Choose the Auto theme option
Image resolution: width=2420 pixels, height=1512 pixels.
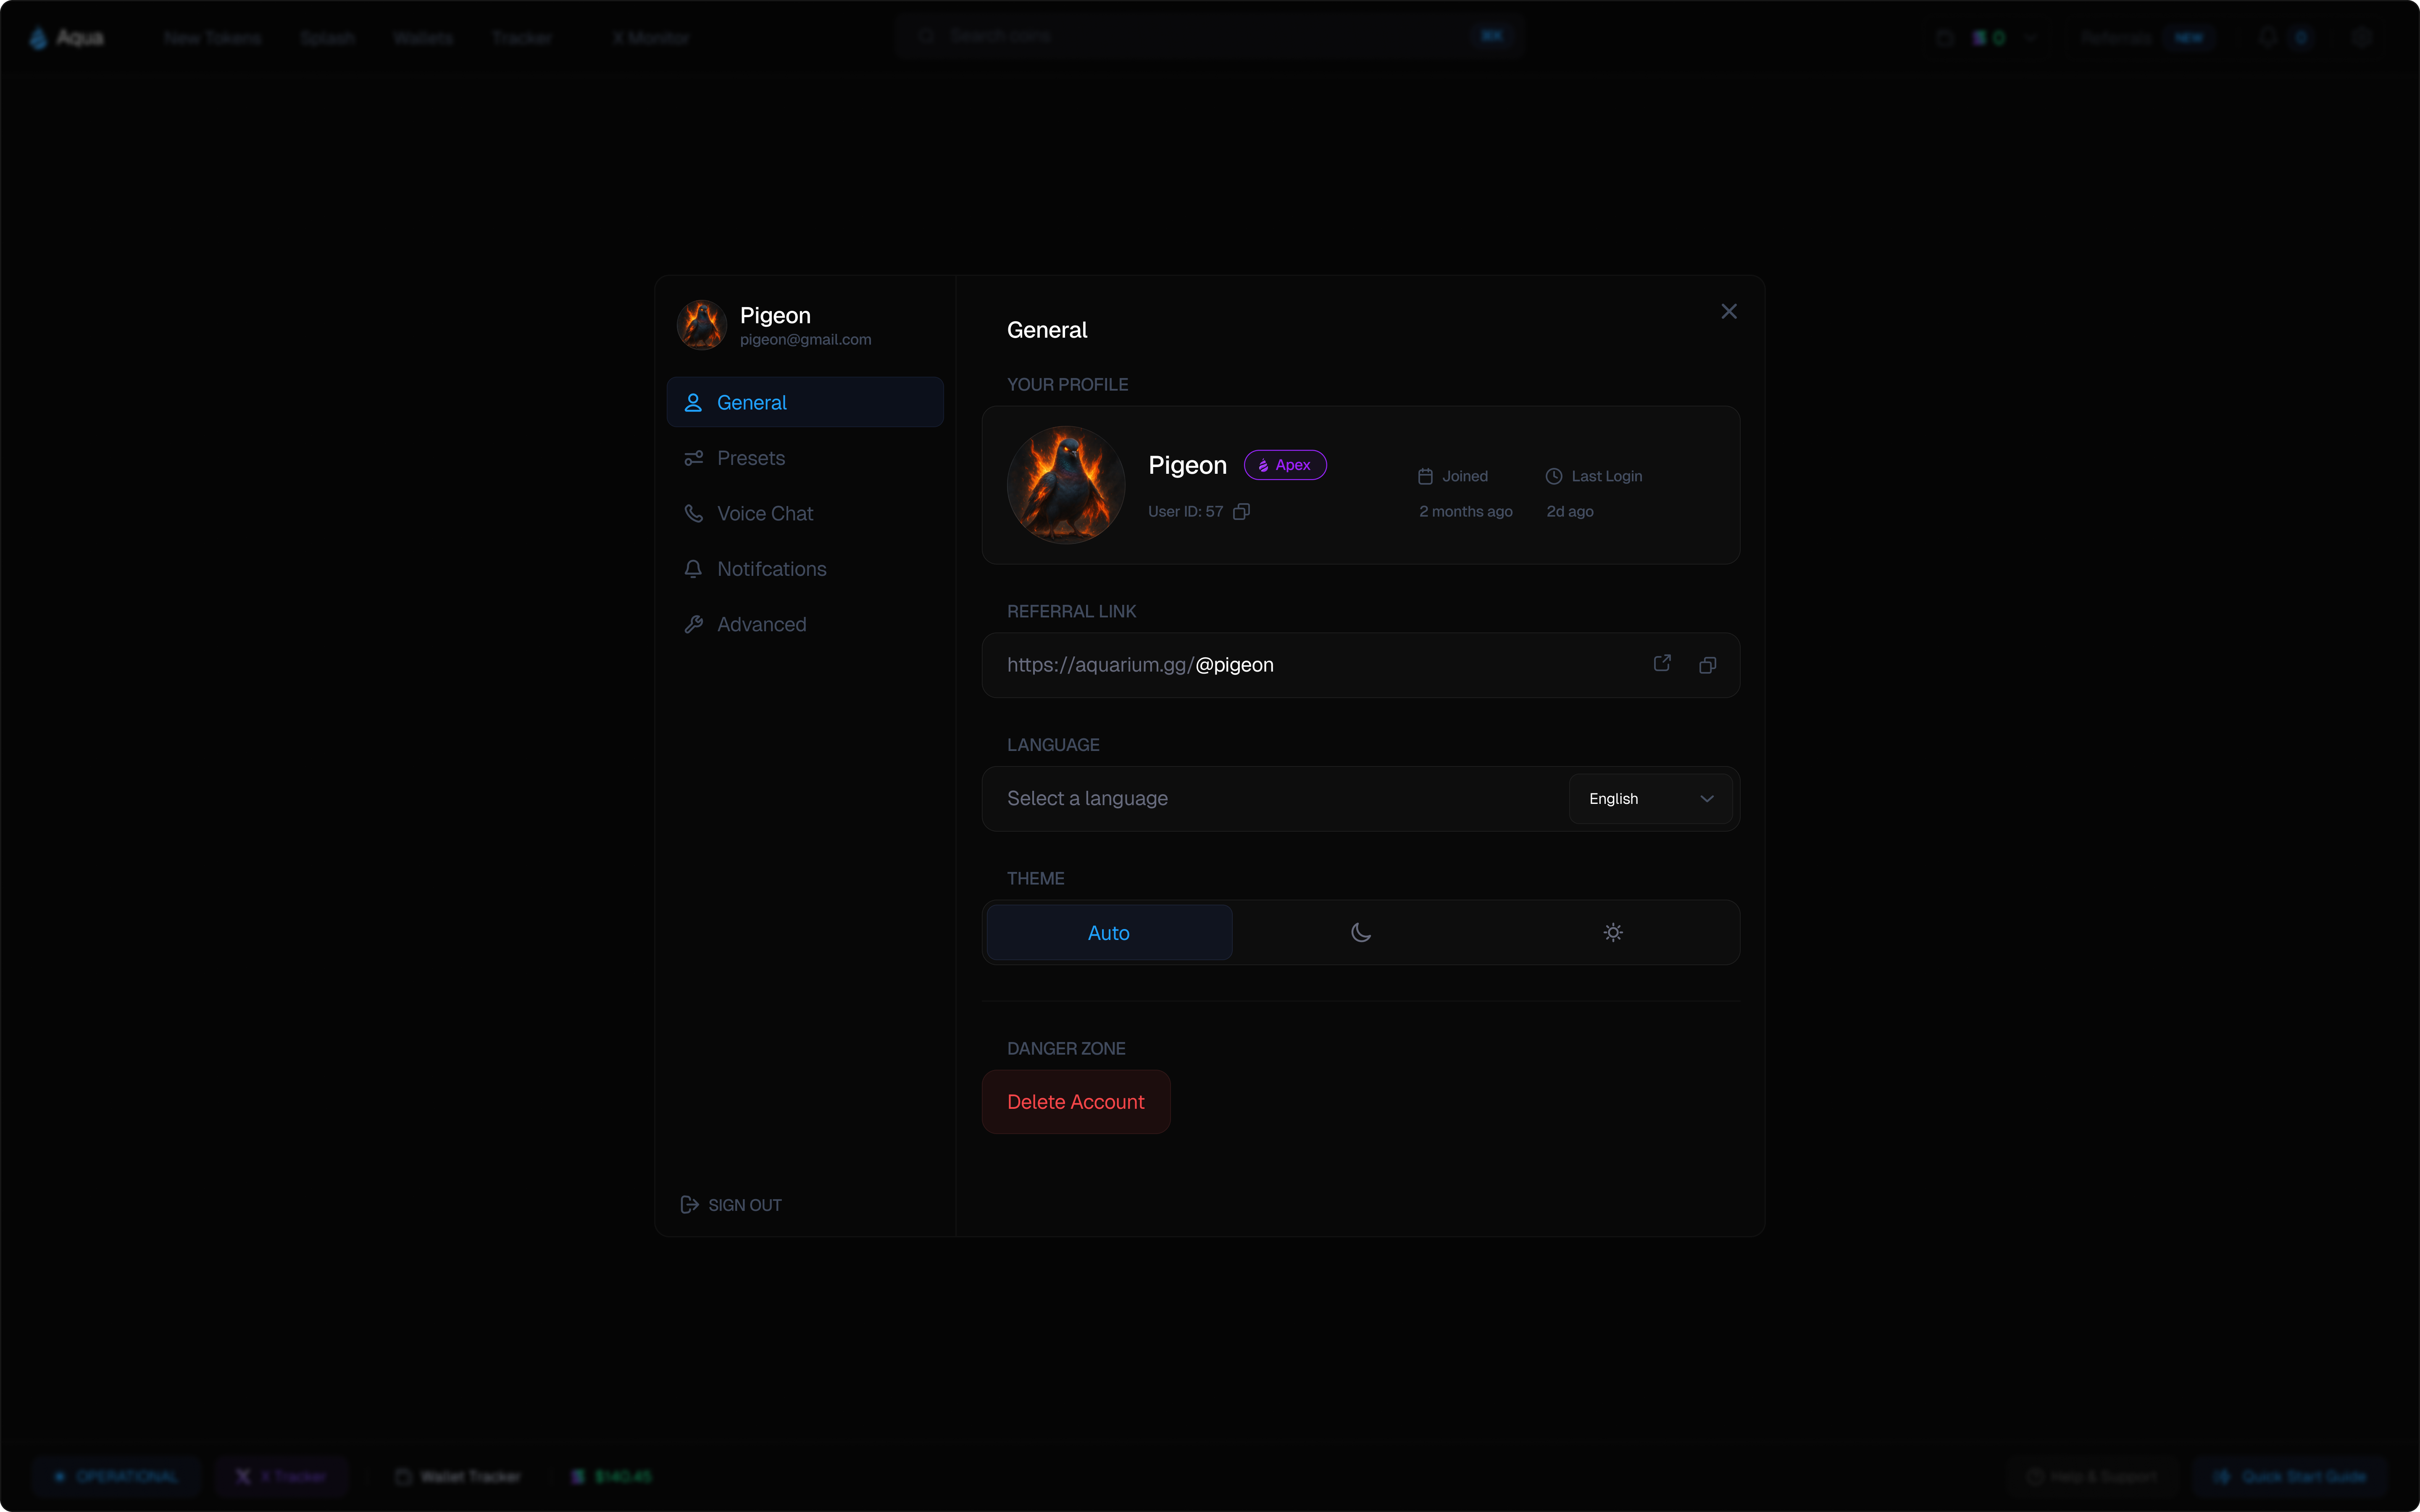pos(1109,933)
